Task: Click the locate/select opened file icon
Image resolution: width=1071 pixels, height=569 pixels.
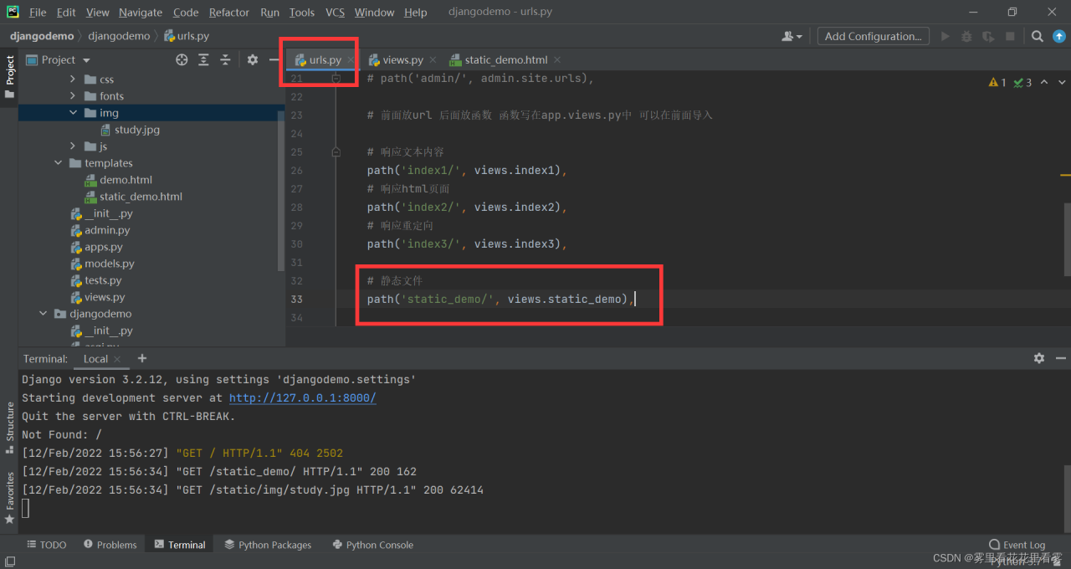Action: [182, 59]
